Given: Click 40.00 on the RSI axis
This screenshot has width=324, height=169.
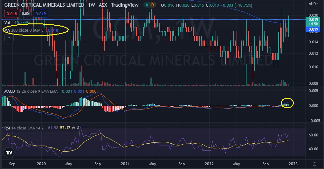Looking at the screenshot, I should pos(313,149).
